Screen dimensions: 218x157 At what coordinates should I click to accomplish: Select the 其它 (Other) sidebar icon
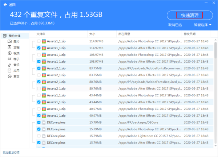pos(10,77)
